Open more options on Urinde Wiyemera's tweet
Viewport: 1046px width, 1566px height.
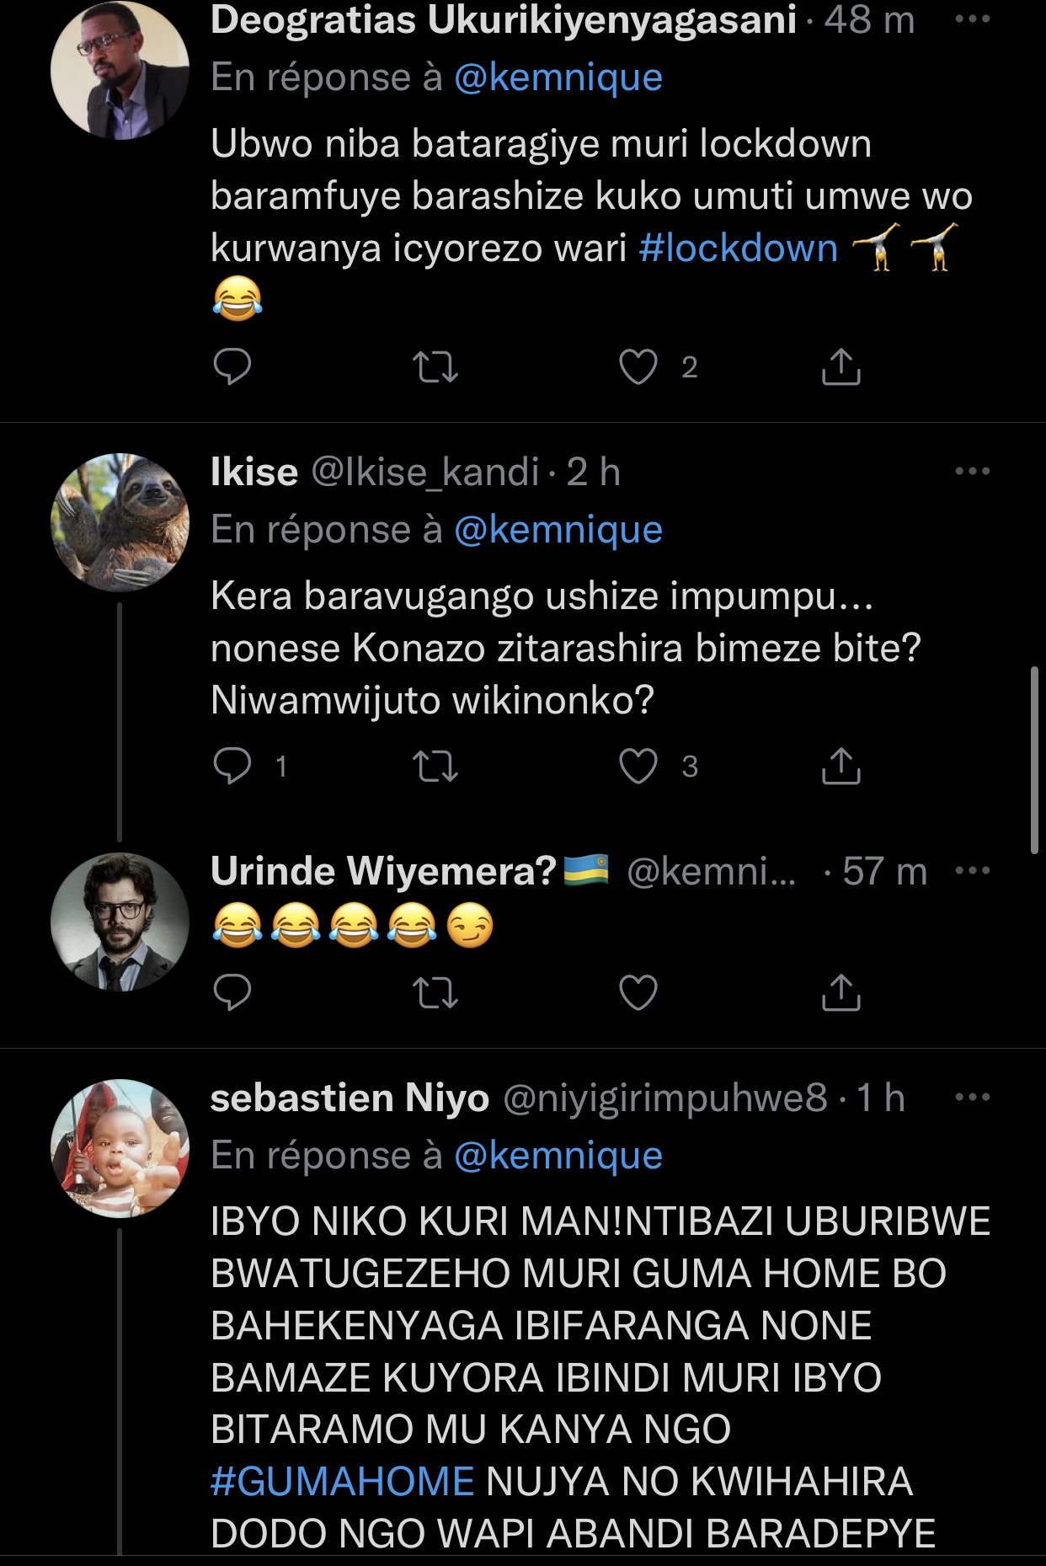point(973,870)
